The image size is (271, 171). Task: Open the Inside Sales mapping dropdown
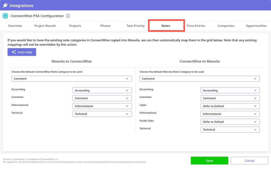[x=230, y=122]
